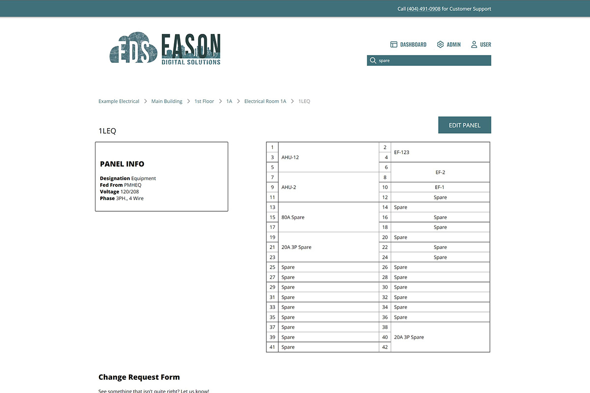The height and width of the screenshot is (393, 590).
Task: Click the admin gear icon
Action: click(440, 45)
